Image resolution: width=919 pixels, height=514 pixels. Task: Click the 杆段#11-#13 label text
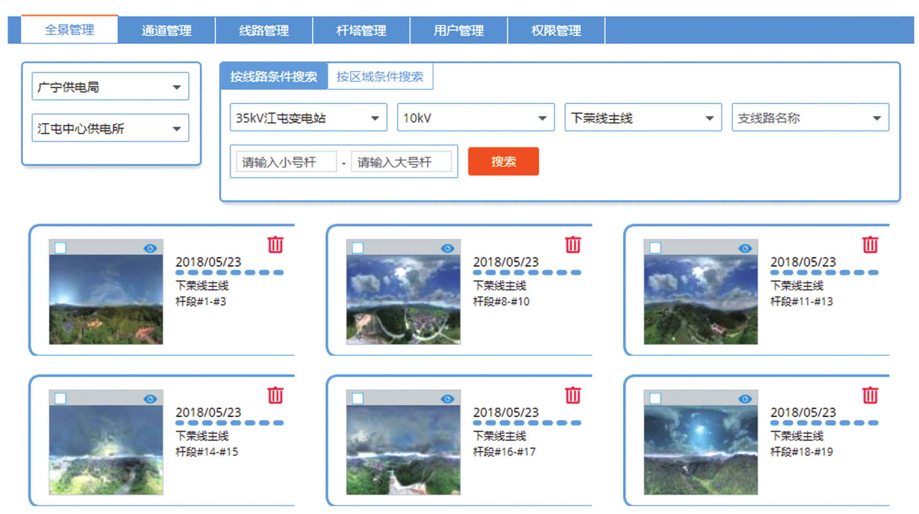802,301
